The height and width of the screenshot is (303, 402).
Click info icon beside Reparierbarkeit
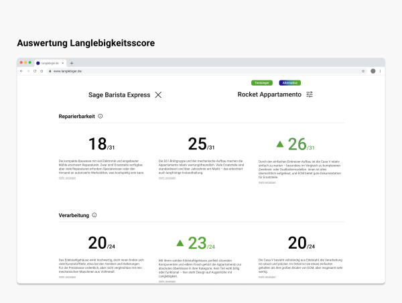[x=100, y=116]
